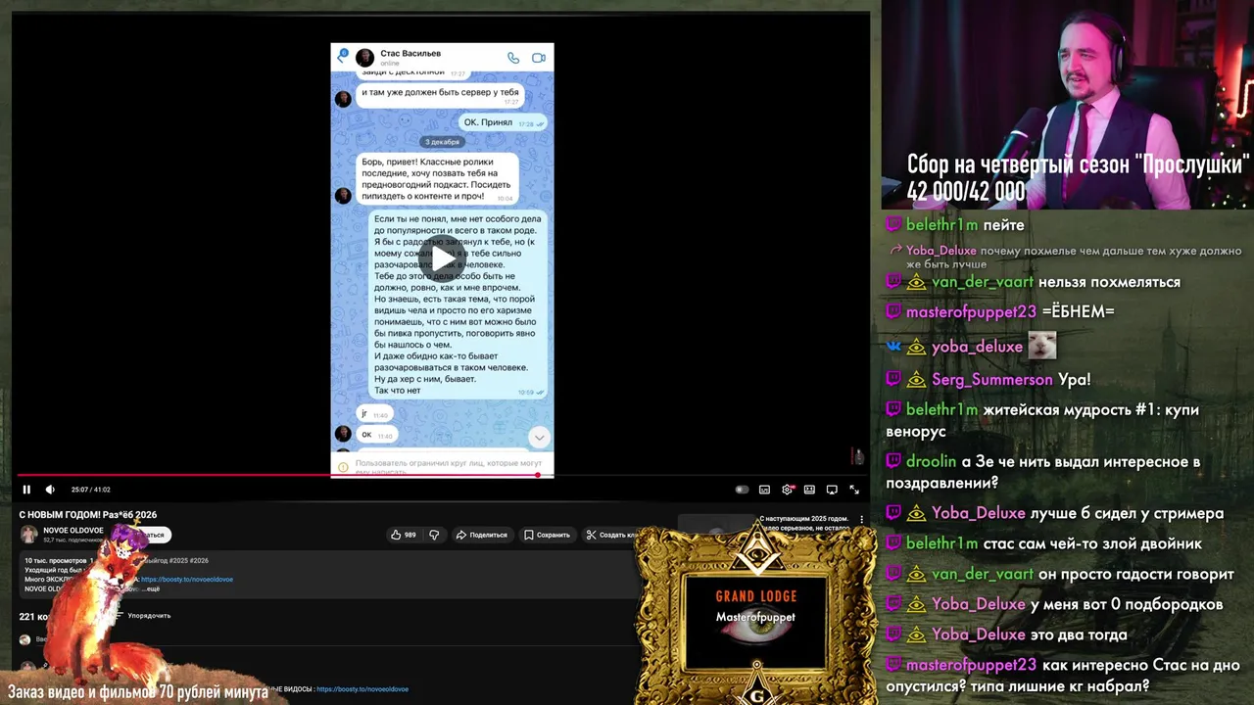Click the short message jr
1254x705 pixels.
click(x=374, y=414)
